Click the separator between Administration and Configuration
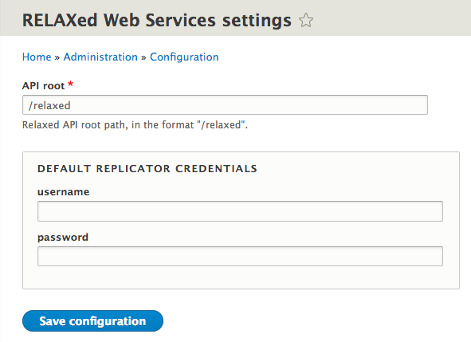Image resolution: width=471 pixels, height=342 pixels. click(x=143, y=57)
